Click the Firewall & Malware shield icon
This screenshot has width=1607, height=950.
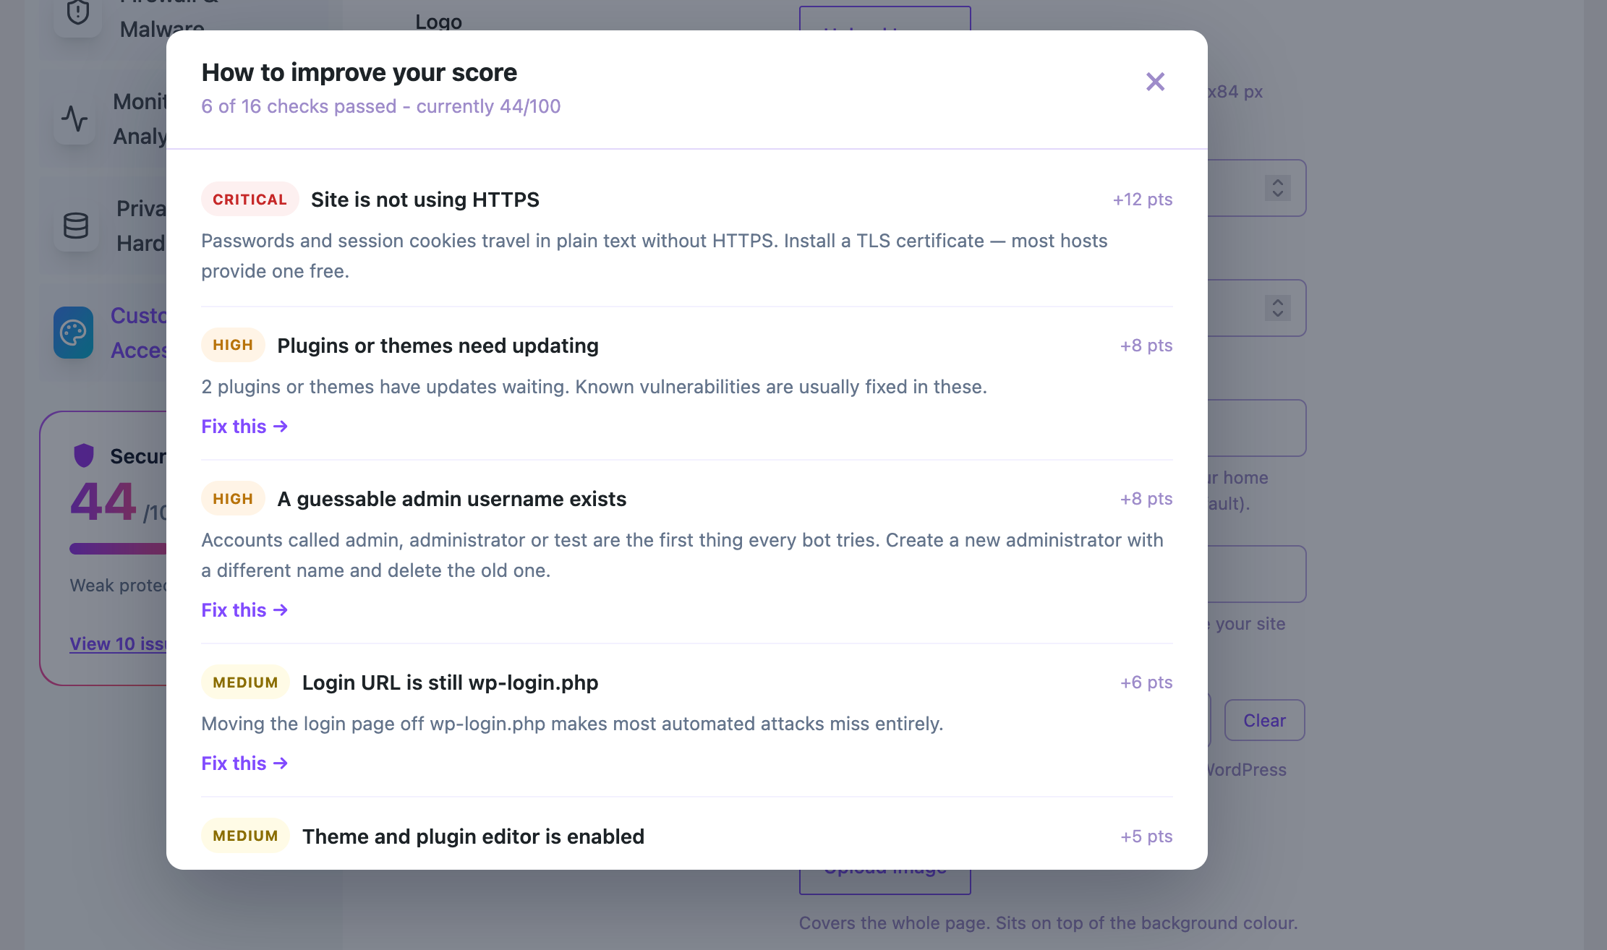[x=77, y=13]
